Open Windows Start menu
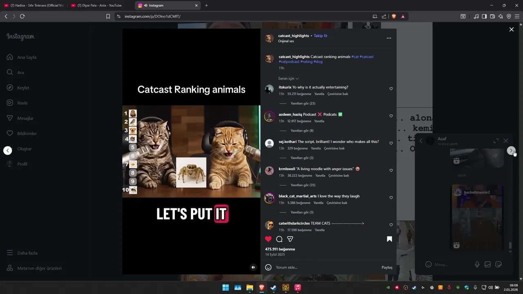Image resolution: width=523 pixels, height=294 pixels. [x=226, y=287]
